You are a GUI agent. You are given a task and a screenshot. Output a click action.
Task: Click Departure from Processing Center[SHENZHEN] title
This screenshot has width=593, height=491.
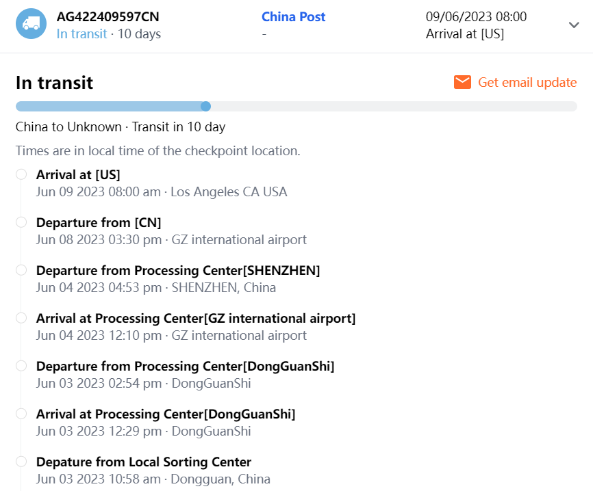pos(178,270)
